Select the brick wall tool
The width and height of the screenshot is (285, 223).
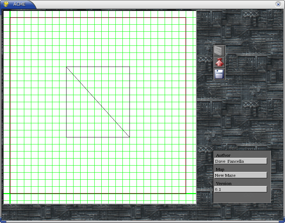[x=219, y=50]
